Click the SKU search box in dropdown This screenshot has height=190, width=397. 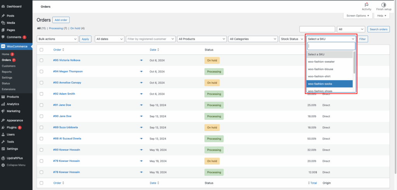(331, 46)
